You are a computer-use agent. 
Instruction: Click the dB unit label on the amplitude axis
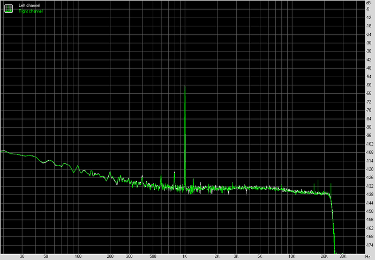[368, 3]
